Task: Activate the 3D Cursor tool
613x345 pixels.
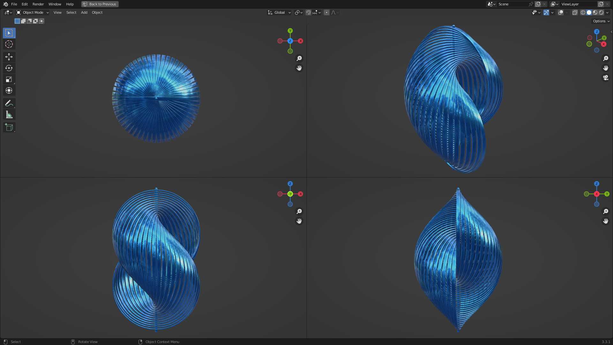Action: (9, 44)
